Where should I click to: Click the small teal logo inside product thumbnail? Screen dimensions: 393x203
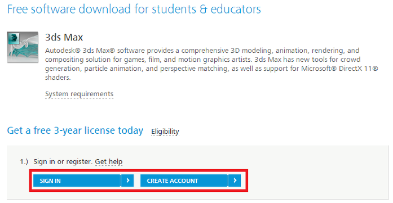(14, 38)
